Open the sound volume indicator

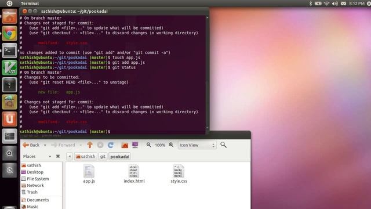coord(335,3)
